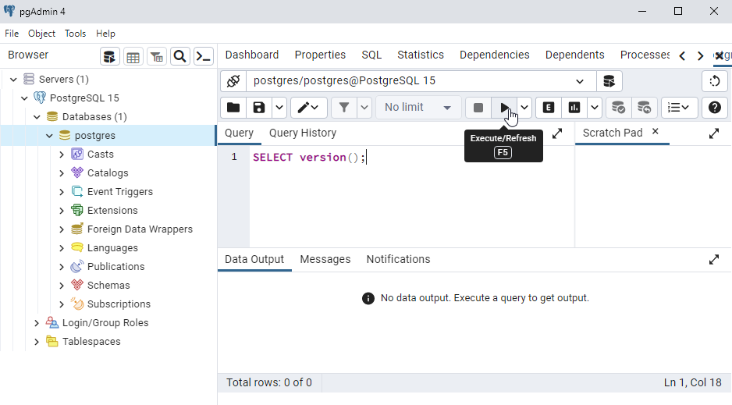Image resolution: width=732 pixels, height=405 pixels.
Task: Toggle the database connection status icon
Action: [x=233, y=81]
